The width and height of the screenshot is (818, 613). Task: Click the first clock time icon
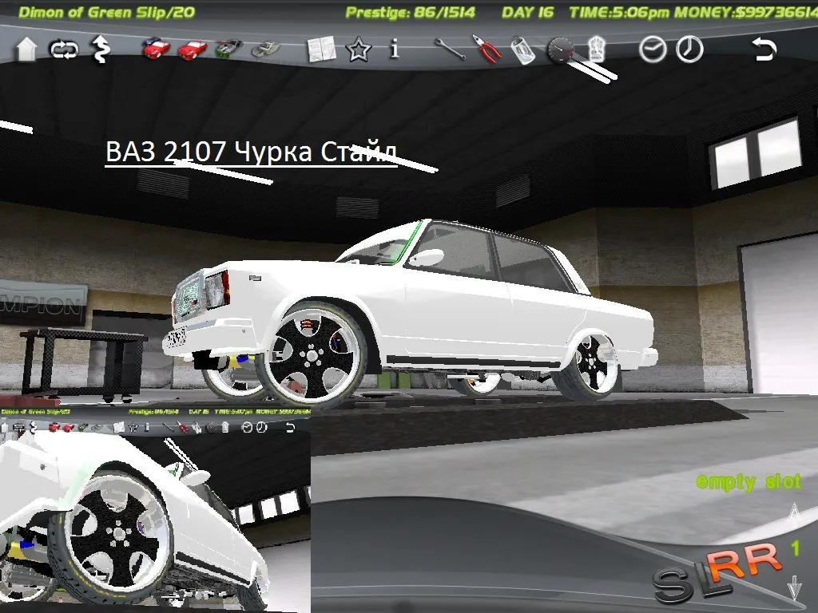tap(653, 49)
